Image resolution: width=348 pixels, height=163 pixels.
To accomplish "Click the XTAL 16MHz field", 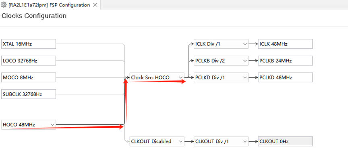I will coord(29,44).
